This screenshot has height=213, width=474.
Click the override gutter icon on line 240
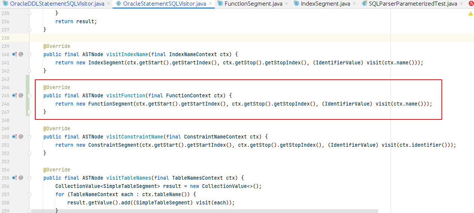pos(14,54)
